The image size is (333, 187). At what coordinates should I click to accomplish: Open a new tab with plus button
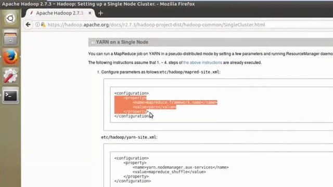(x=100, y=13)
